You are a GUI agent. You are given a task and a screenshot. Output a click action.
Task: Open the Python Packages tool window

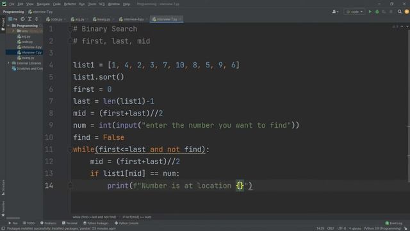point(96,223)
